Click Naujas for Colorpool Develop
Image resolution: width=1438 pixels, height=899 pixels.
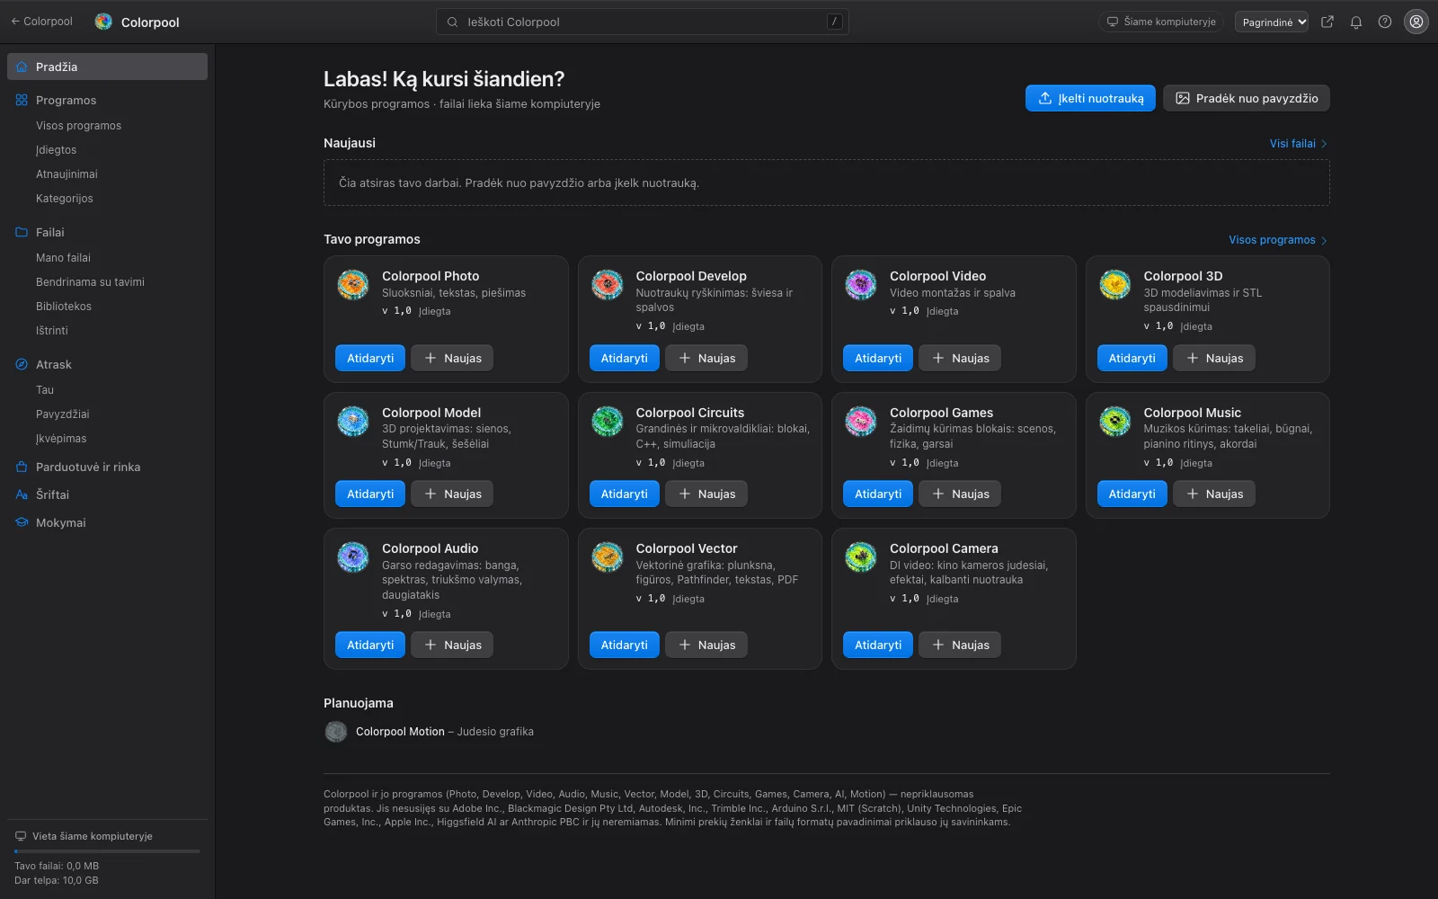[706, 358]
